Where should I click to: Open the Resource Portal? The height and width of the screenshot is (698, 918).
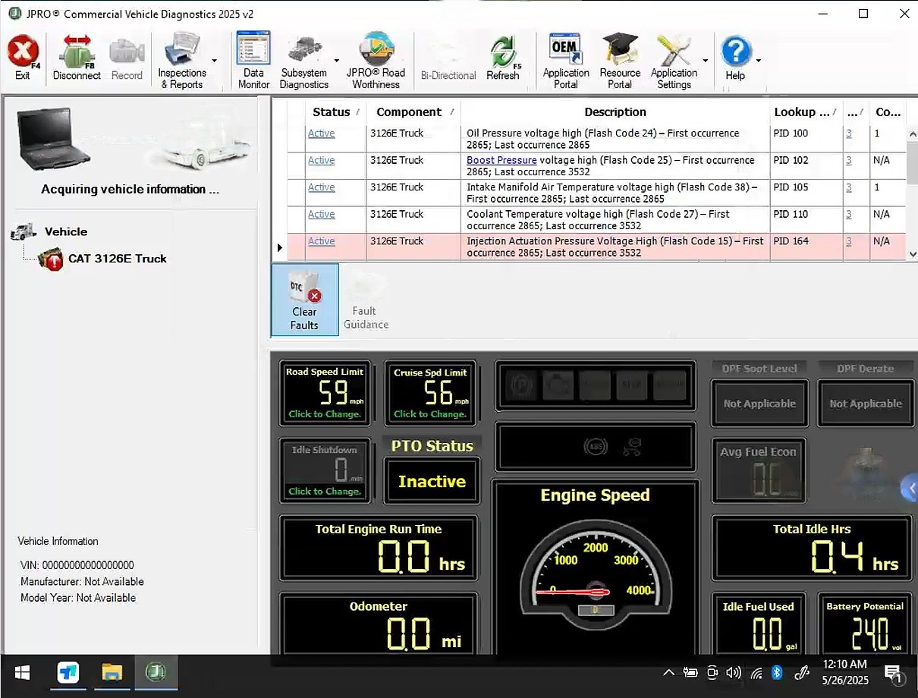(620, 61)
